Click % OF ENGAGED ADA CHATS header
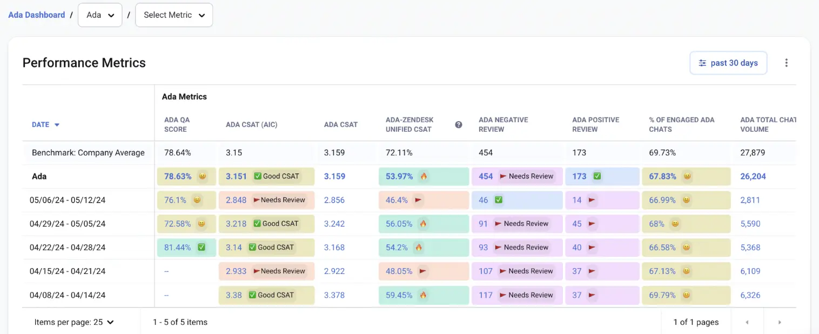The image size is (819, 334). coord(682,125)
